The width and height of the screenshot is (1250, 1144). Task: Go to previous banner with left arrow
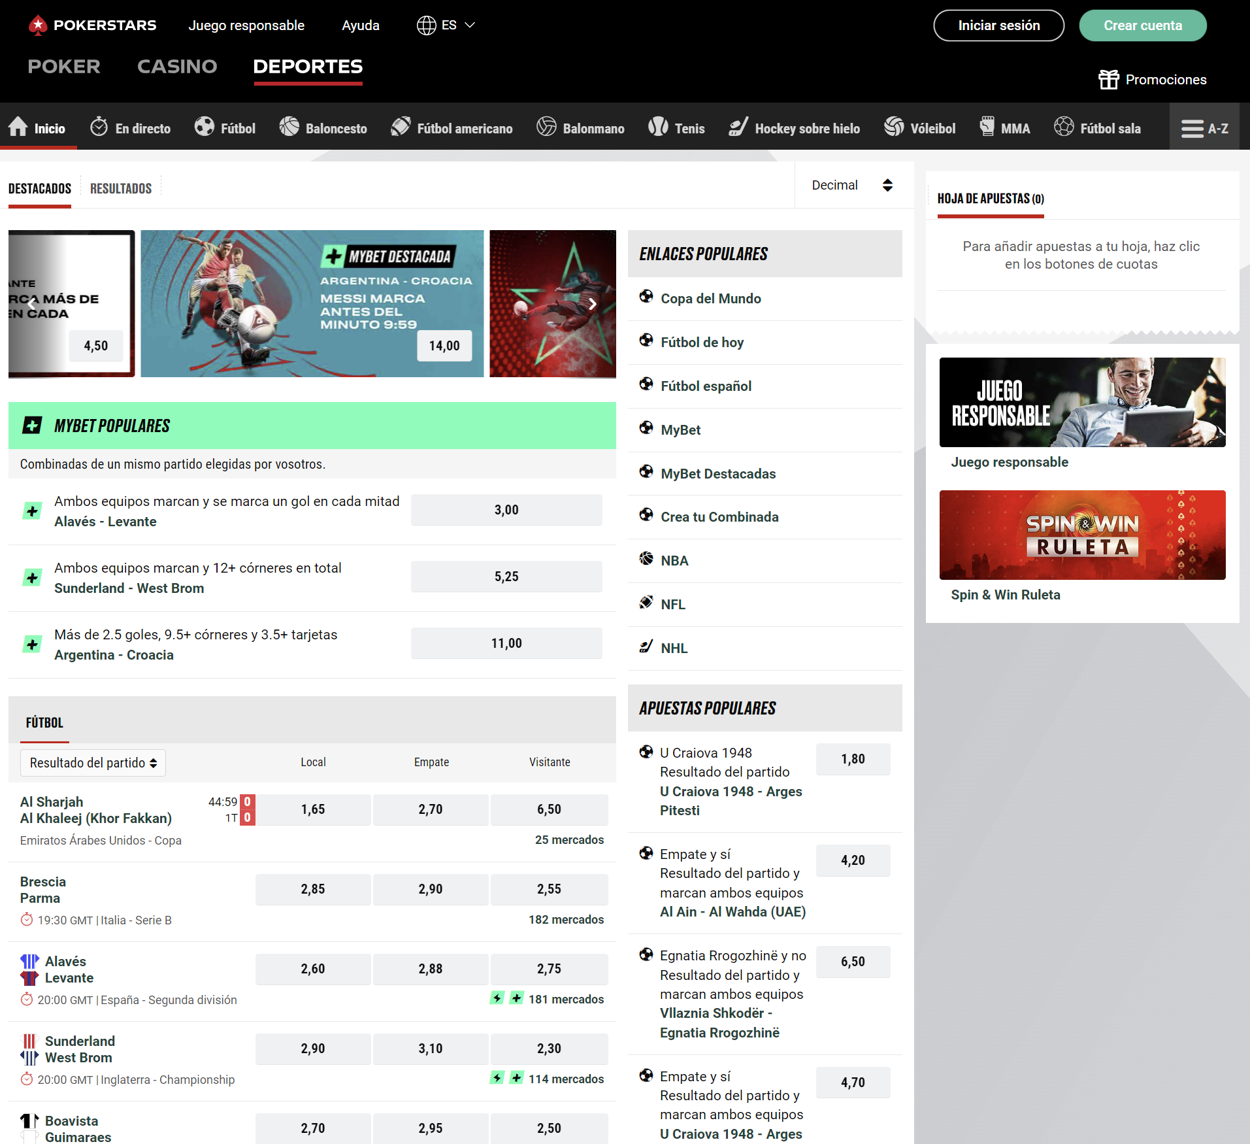tap(31, 304)
